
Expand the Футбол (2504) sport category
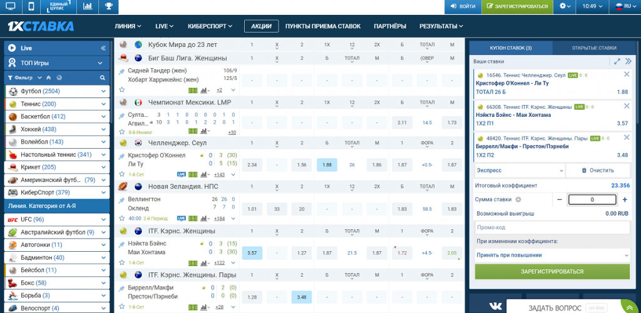coord(104,91)
